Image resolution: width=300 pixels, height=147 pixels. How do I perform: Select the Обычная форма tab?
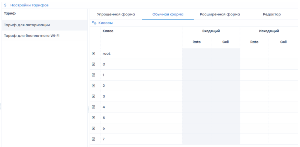[x=168, y=14]
